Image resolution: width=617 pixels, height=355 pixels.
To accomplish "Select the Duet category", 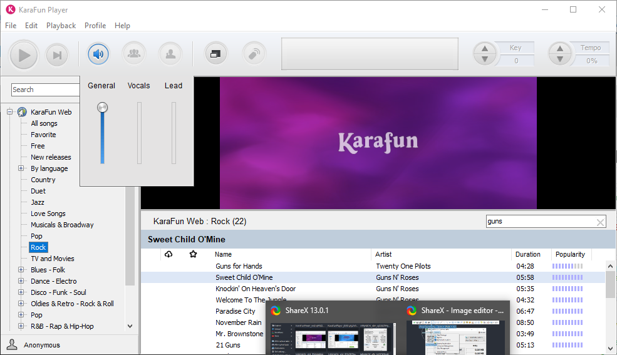I will coord(38,191).
